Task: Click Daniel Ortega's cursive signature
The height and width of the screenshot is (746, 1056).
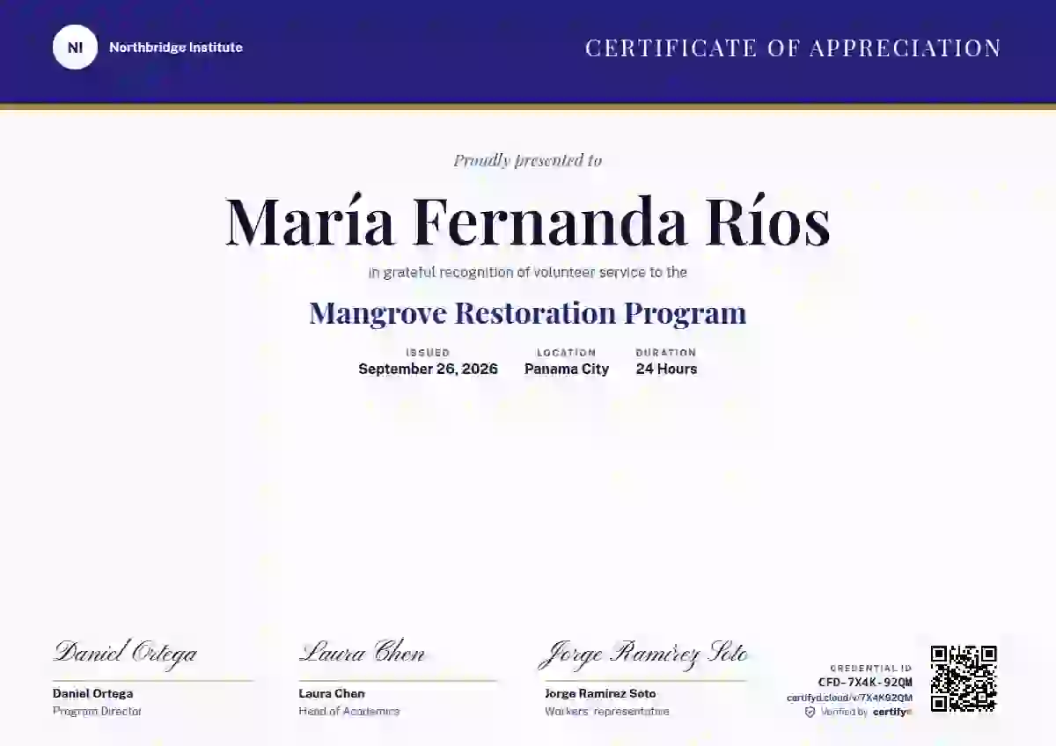Action: coord(125,653)
